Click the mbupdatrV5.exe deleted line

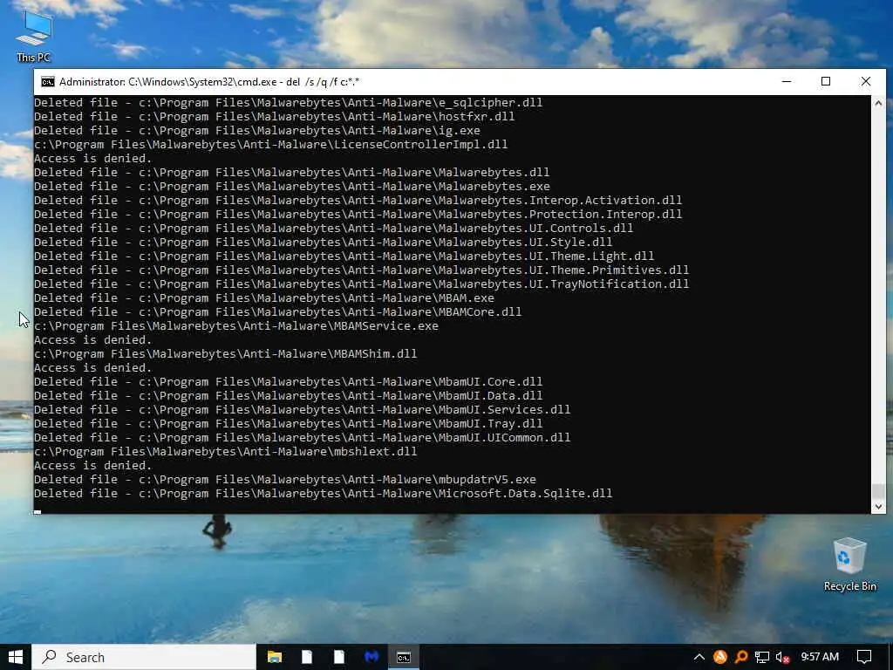[285, 480]
